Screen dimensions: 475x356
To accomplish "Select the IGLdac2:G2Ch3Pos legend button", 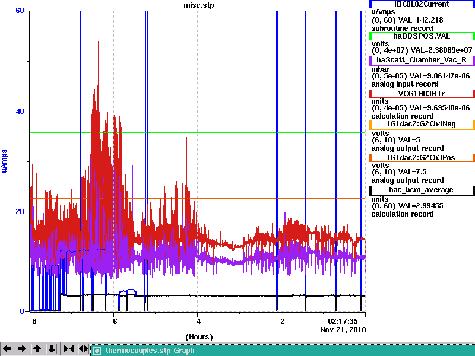I will 422,158.
